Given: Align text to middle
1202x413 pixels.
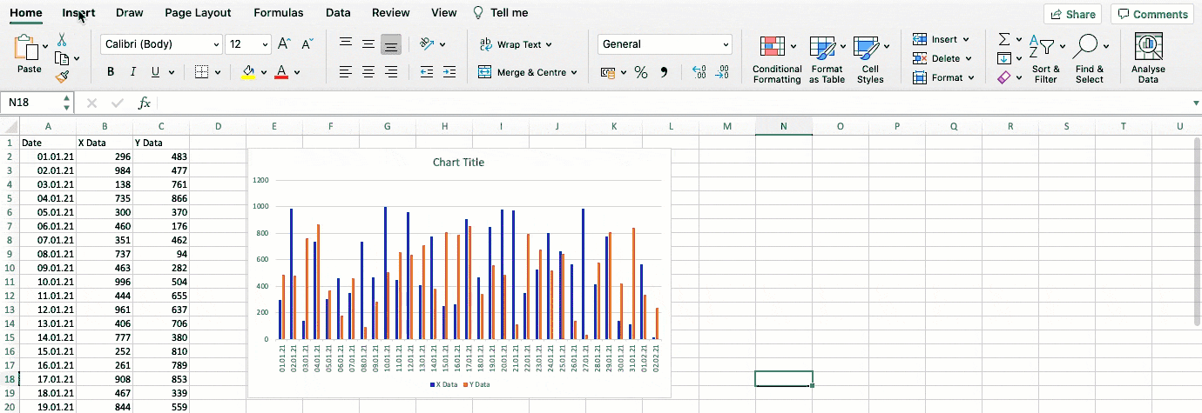Looking at the screenshot, I should tap(368, 44).
